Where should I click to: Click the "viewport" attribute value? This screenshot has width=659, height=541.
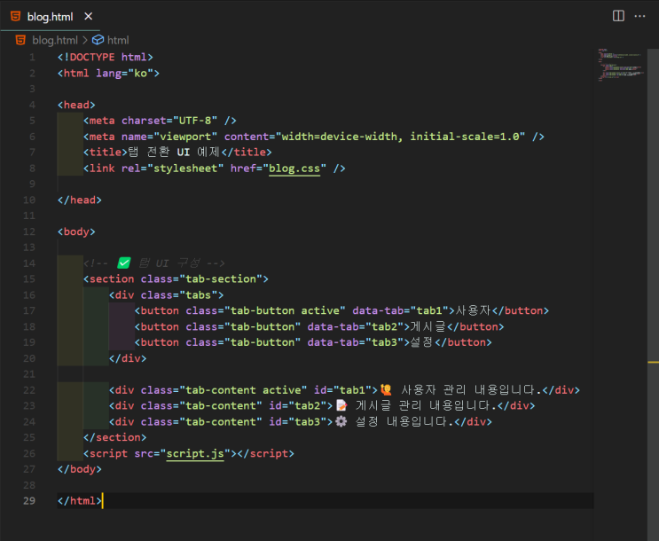point(185,137)
